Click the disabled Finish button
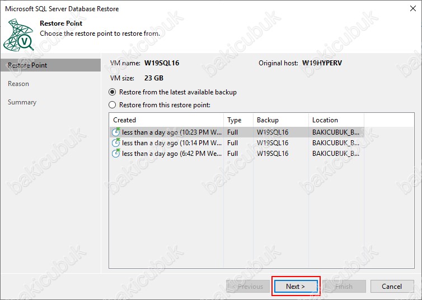Image resolution: width=422 pixels, height=300 pixels. (x=344, y=287)
